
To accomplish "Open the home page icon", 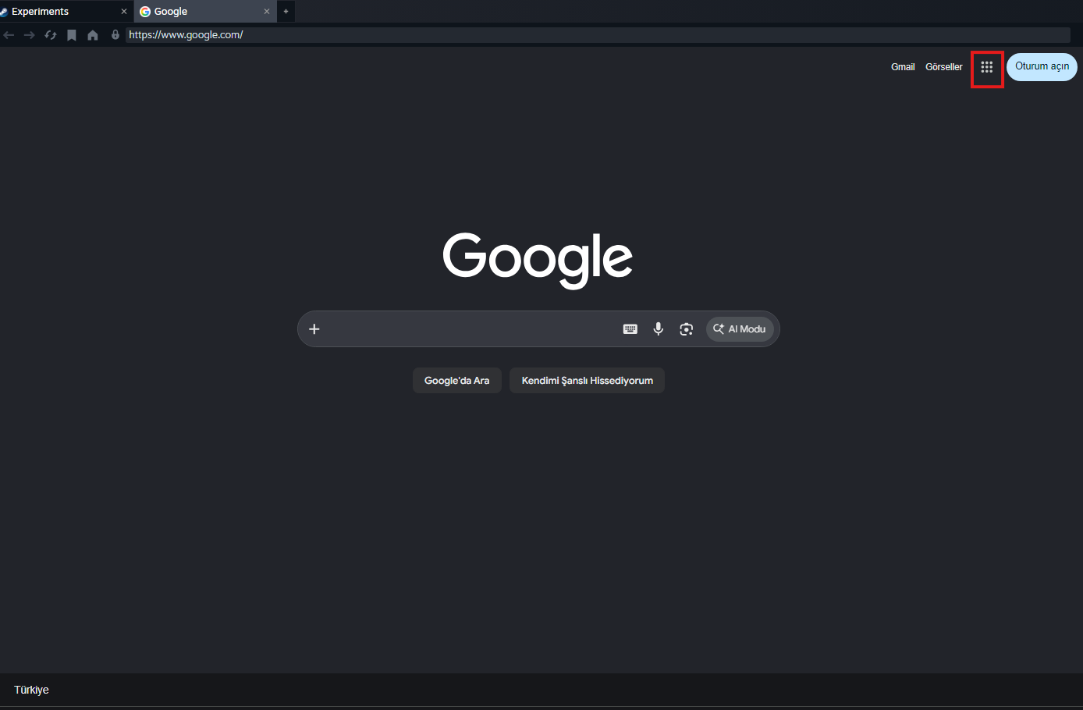I will click(93, 35).
